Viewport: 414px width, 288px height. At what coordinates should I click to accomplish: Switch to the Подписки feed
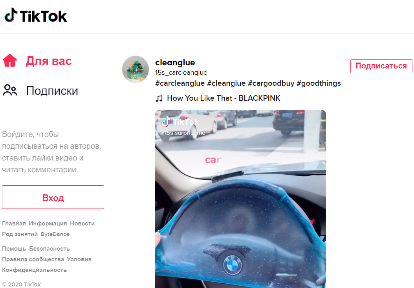52,91
